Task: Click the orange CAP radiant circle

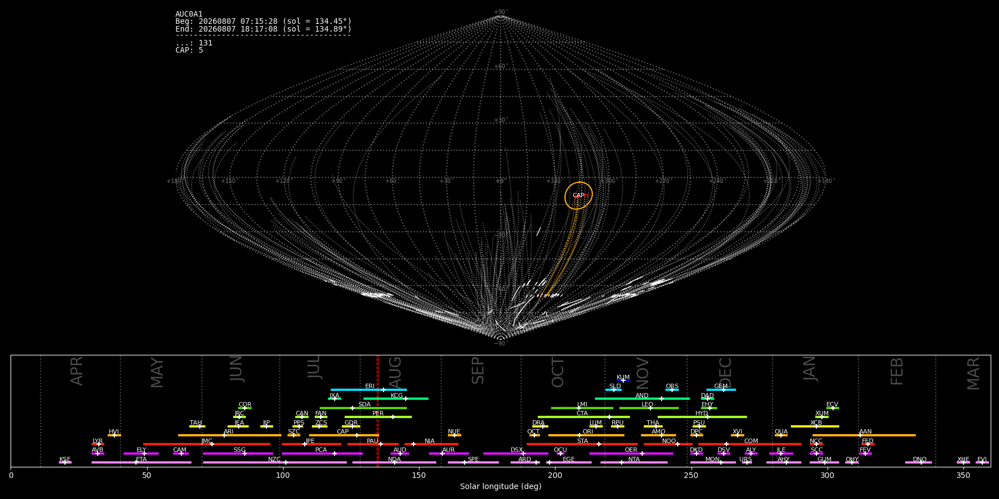Action: pyautogui.click(x=579, y=195)
